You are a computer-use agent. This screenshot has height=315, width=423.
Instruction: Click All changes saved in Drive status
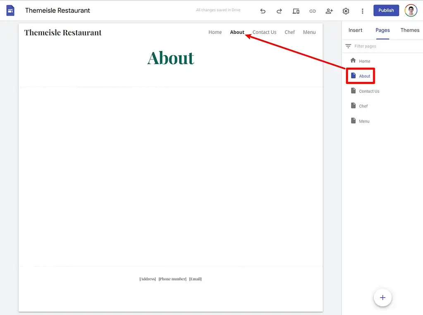pyautogui.click(x=218, y=10)
